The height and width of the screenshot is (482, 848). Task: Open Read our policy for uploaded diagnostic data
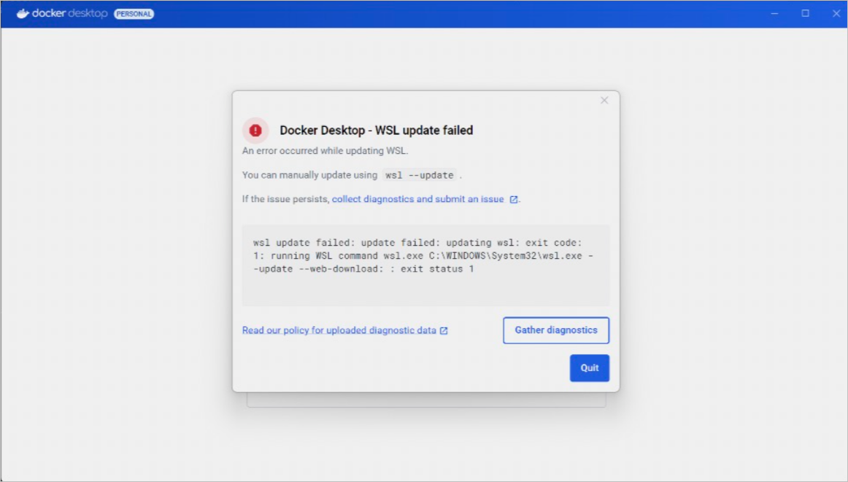(339, 330)
